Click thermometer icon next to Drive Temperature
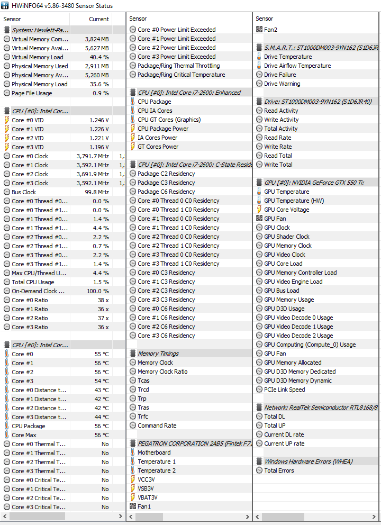 click(x=259, y=57)
